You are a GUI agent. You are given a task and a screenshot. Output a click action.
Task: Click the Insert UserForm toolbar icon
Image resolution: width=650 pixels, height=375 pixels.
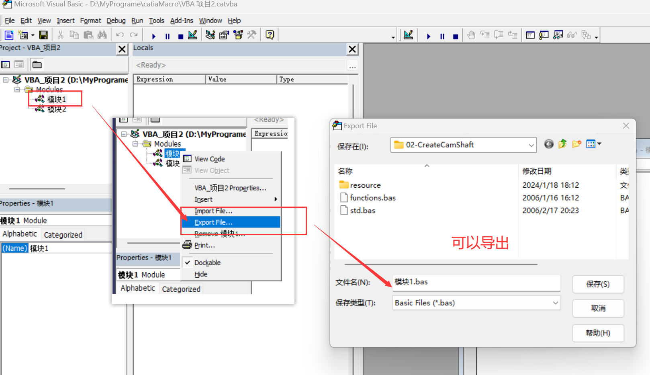coord(23,35)
